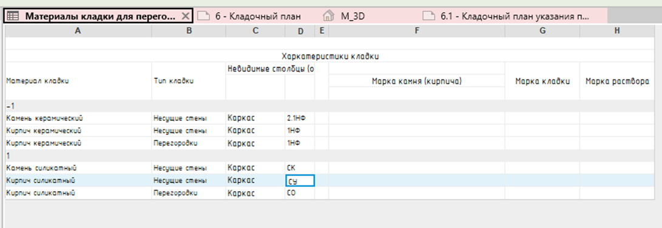Select column H header

(x=617, y=31)
